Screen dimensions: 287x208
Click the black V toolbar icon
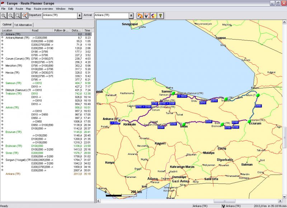pyautogui.click(x=146, y=15)
